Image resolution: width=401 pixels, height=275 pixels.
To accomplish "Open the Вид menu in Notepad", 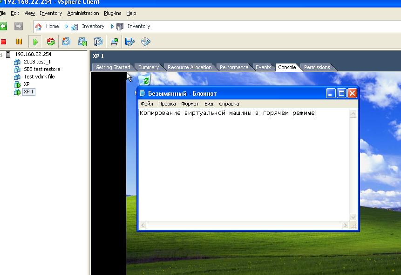I will coord(209,104).
